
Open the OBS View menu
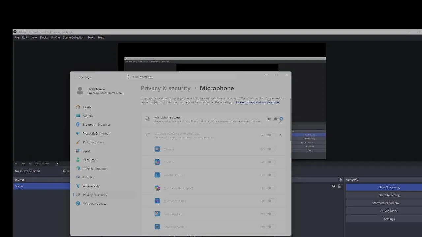tap(34, 38)
